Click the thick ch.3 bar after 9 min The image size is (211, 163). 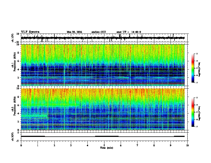pos(179,136)
